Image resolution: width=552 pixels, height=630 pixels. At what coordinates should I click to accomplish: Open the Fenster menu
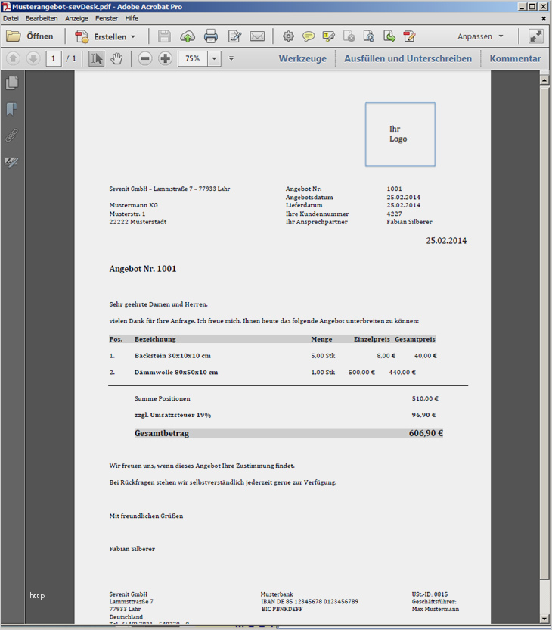point(107,18)
